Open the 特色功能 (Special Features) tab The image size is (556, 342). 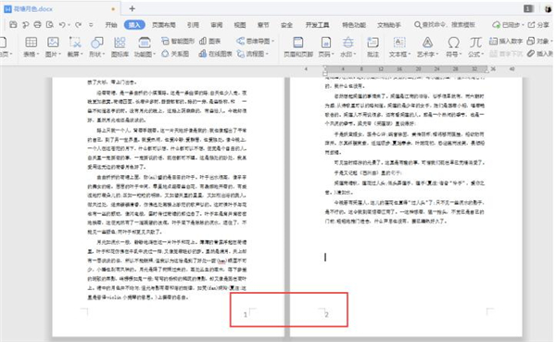[x=354, y=25]
